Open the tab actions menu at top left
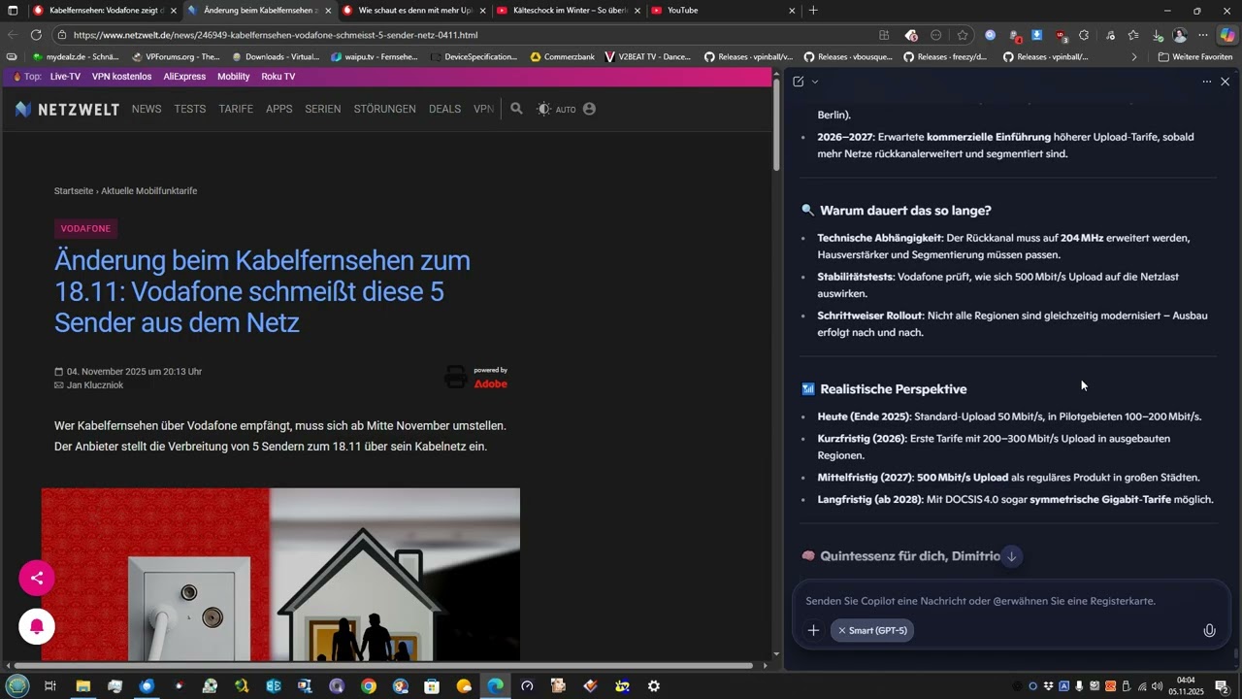Image resolution: width=1242 pixels, height=699 pixels. point(13,11)
